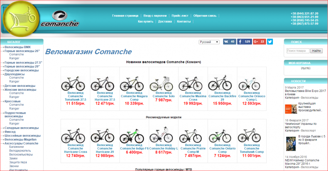Open Горные велосипеды 27.5" category
Image resolution: width=328 pixels, height=171 pixels.
(x=23, y=63)
